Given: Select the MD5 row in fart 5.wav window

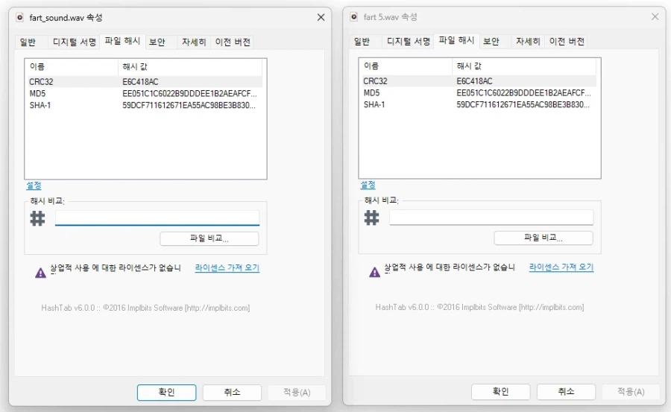Looking at the screenshot, I should coord(479,92).
